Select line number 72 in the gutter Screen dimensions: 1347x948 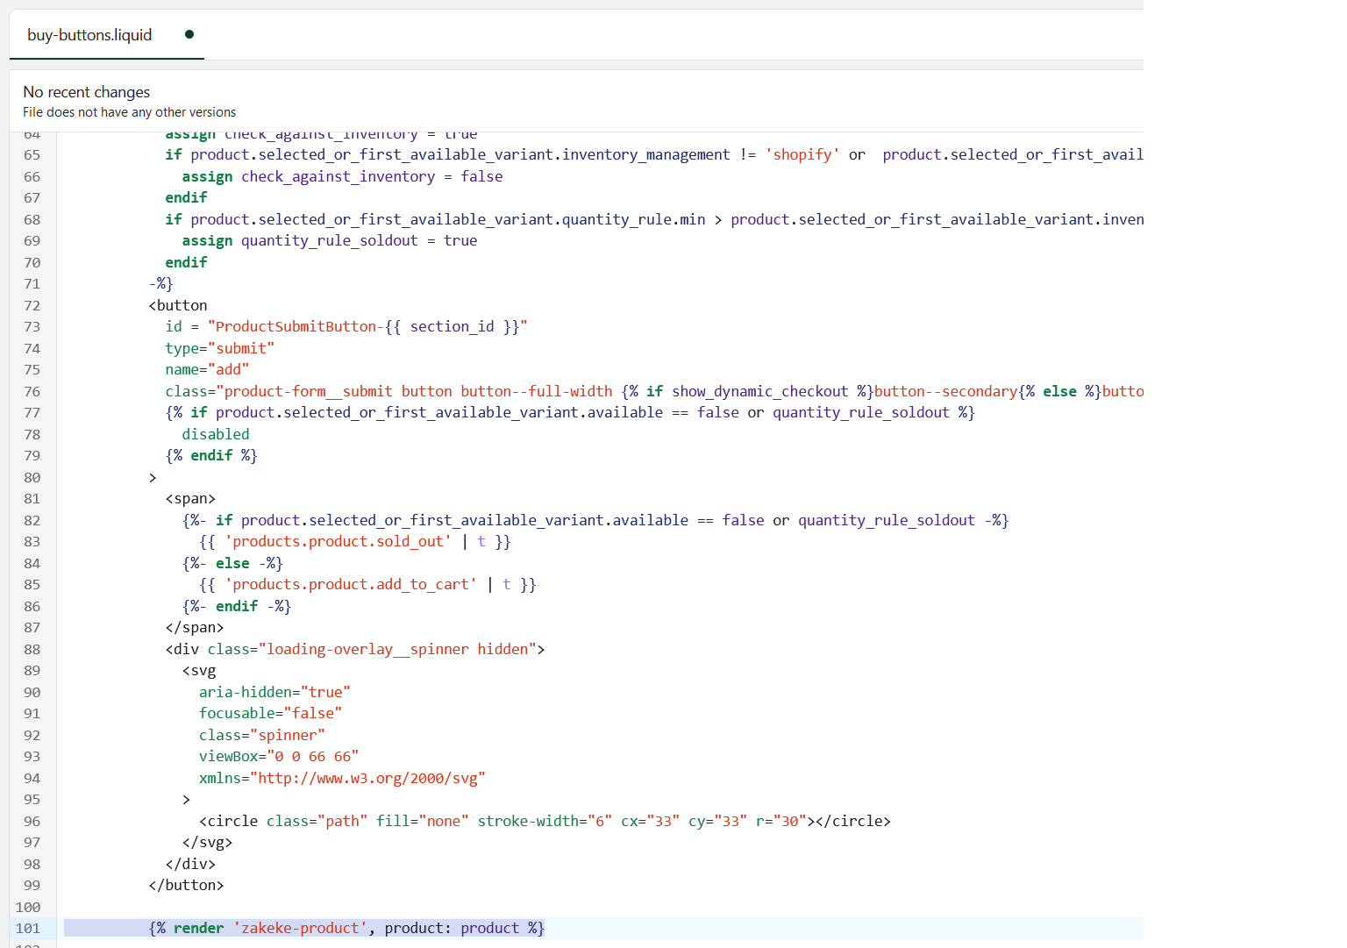32,306
